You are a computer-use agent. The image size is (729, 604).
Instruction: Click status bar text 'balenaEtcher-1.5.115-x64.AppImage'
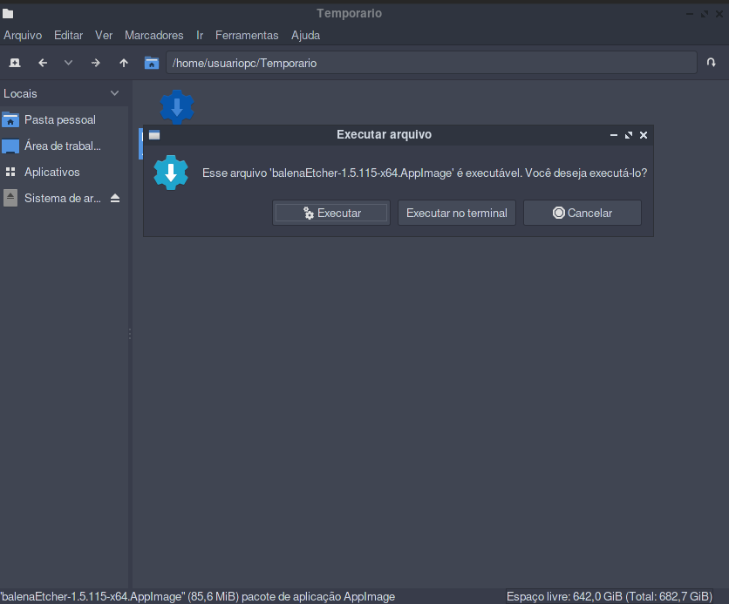click(x=93, y=596)
